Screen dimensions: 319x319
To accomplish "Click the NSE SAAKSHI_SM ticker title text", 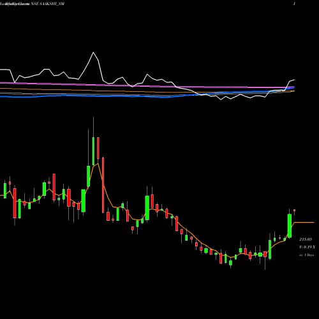I will point(47,4).
